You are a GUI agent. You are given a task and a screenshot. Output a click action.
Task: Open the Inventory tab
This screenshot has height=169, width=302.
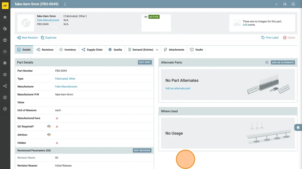point(67,50)
